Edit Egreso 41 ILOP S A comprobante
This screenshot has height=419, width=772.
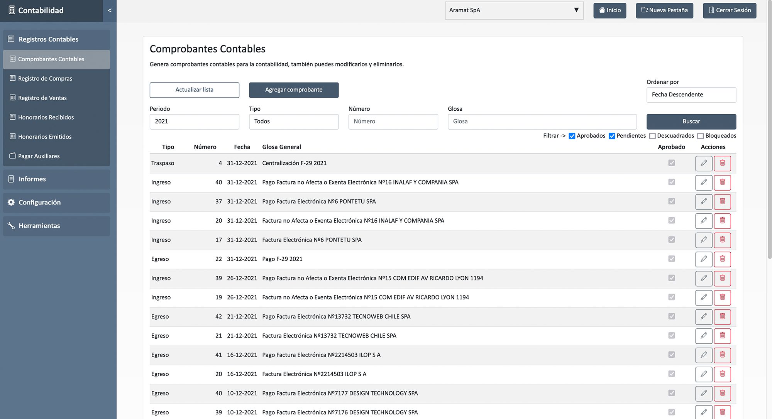(x=704, y=355)
